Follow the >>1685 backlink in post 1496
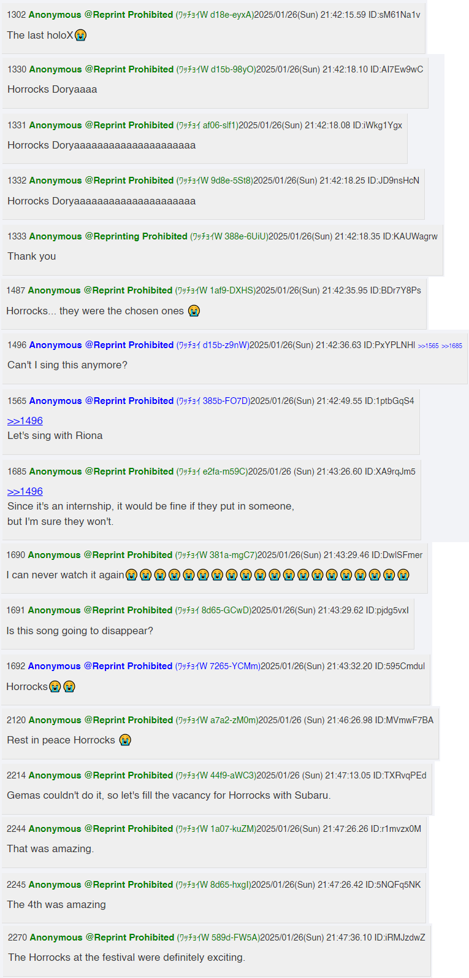Image resolution: width=469 pixels, height=978 pixels. pos(452,346)
